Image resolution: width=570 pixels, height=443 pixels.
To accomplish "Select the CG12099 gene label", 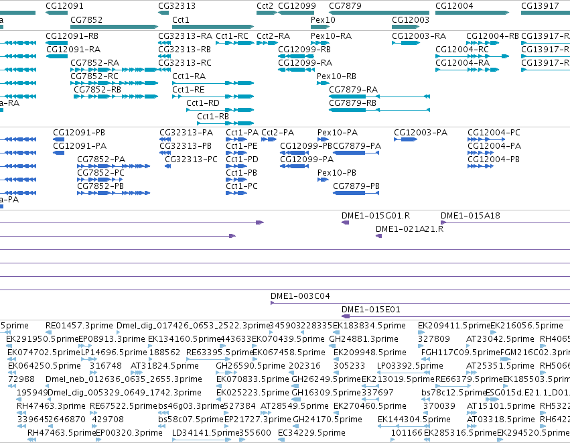I will tap(297, 6).
